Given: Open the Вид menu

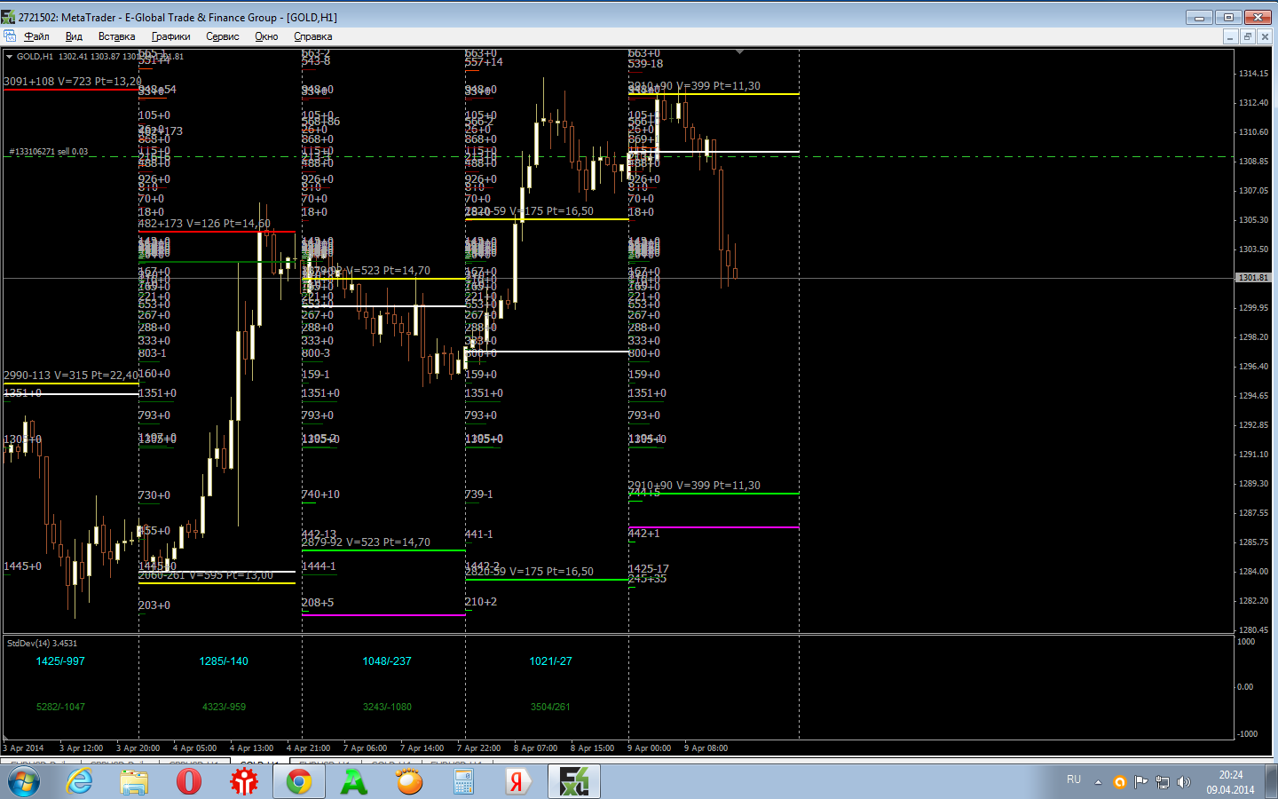Looking at the screenshot, I should 74,36.
